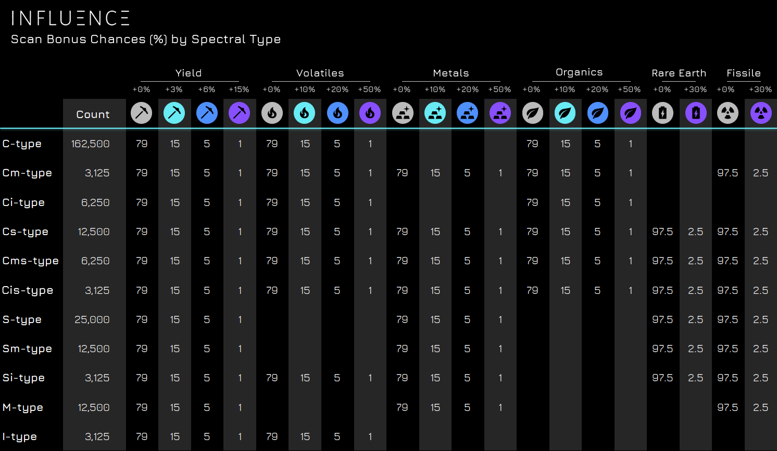Viewport: 777px width, 451px height.
Task: Click the S-type count value 25,000
Action: (92, 319)
